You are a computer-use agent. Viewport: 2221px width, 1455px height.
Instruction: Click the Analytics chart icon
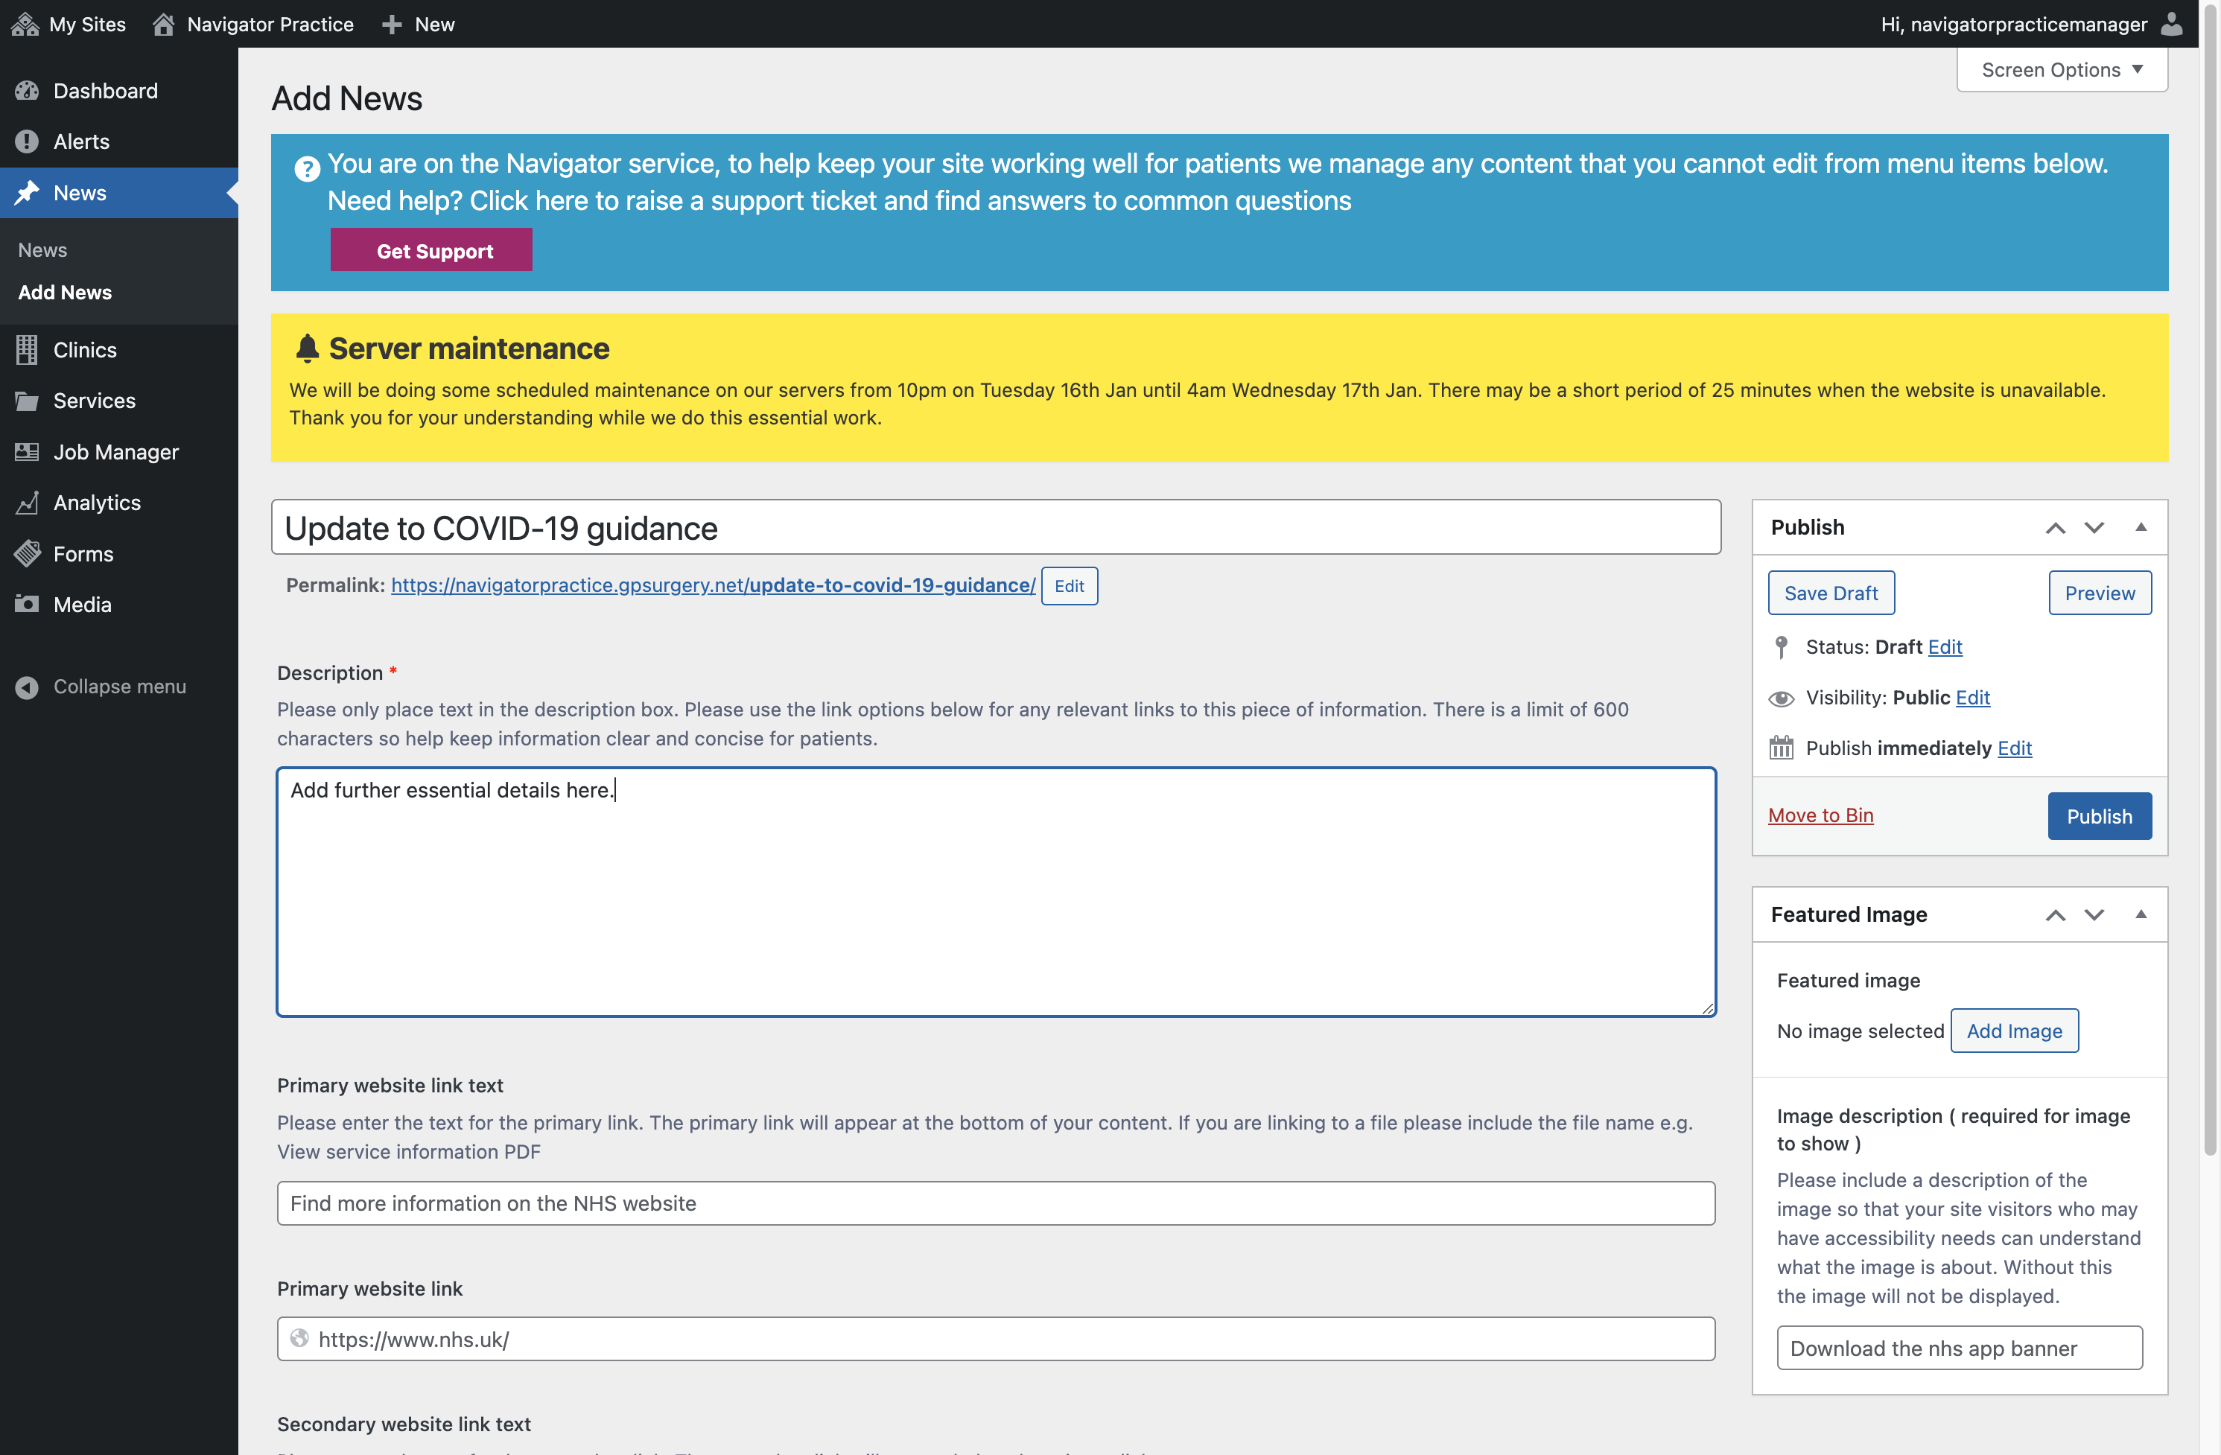click(x=27, y=503)
